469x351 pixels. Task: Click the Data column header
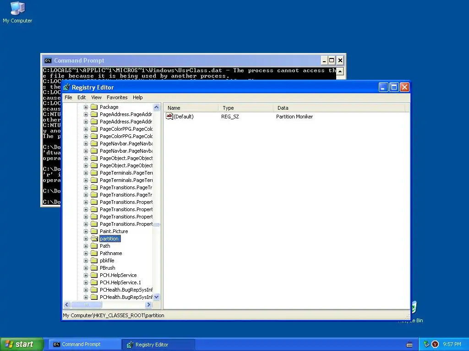click(339, 108)
